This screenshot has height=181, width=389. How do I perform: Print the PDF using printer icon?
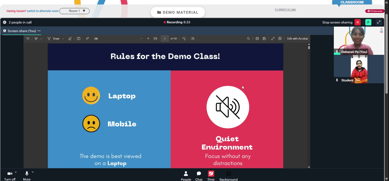(x=257, y=39)
